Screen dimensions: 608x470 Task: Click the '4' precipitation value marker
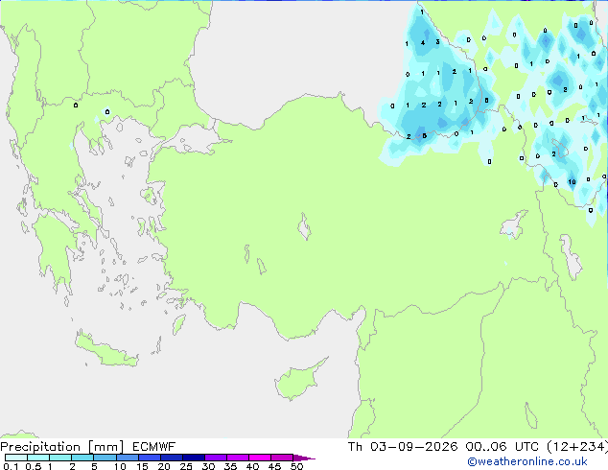click(423, 42)
